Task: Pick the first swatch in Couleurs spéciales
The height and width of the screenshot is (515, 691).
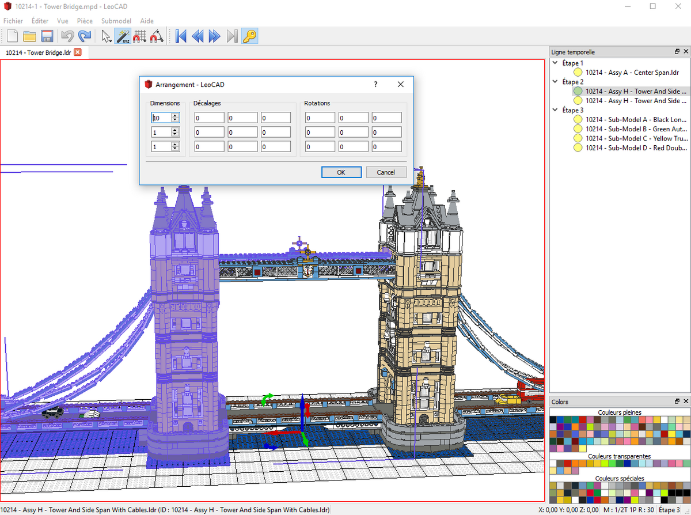Action: 554,486
